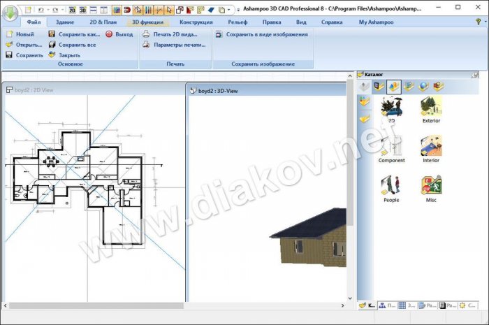Open the help question mark dropdown
The height and width of the screenshot is (325, 489).
479,22
